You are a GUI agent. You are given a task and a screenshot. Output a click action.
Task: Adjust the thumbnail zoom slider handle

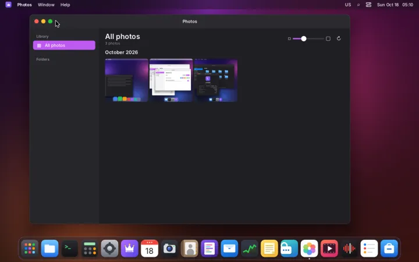tap(304, 39)
